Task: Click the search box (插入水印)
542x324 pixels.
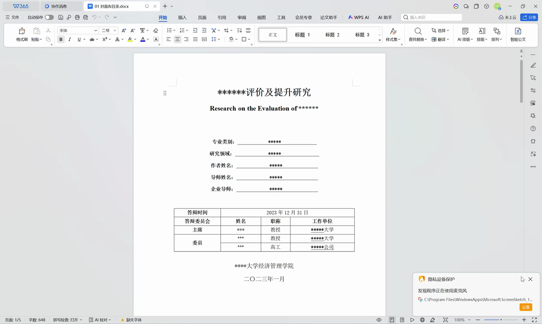Action: [431, 17]
